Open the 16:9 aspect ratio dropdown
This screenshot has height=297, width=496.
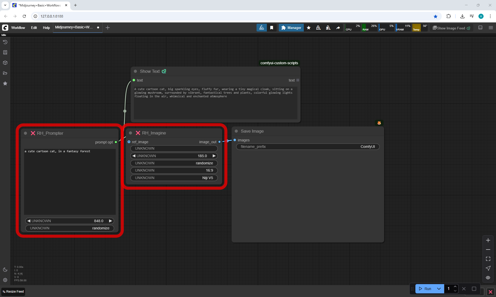click(x=174, y=170)
